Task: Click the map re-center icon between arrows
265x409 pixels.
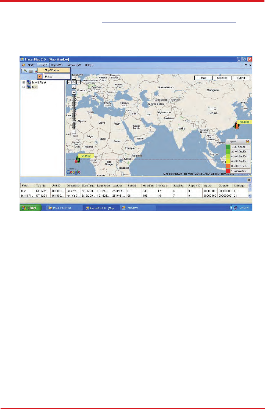Action: pyautogui.click(x=74, y=82)
